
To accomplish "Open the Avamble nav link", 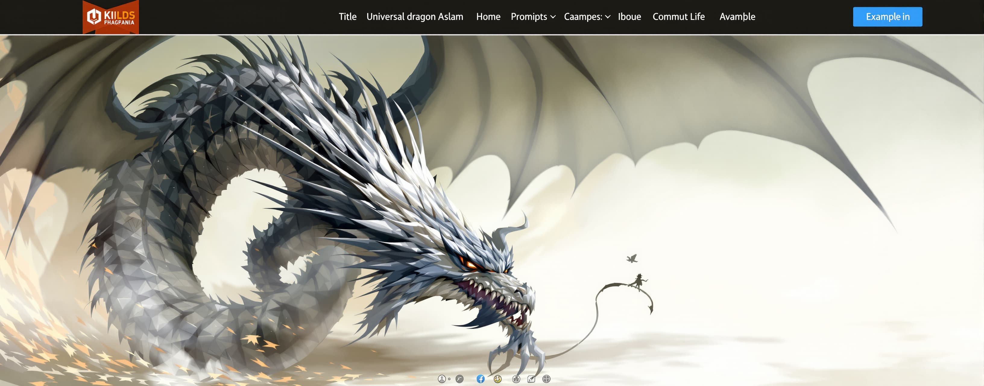I will [x=737, y=17].
